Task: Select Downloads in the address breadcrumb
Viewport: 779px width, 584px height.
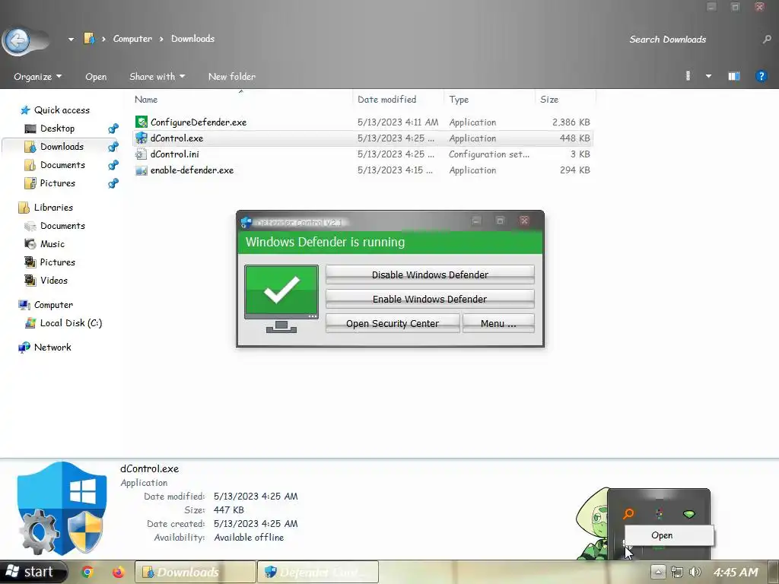Action: [x=192, y=39]
